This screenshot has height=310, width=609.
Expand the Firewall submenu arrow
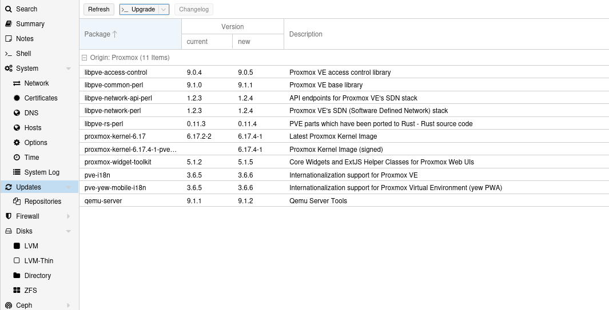69,216
